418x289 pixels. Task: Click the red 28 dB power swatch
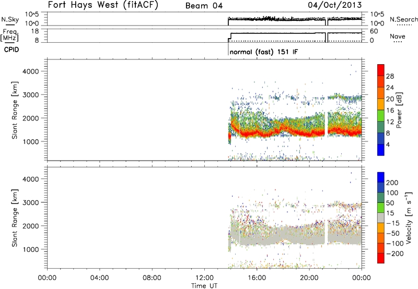(x=381, y=70)
